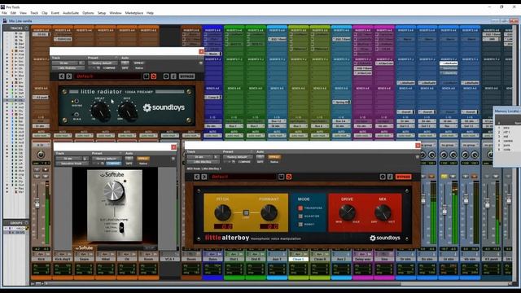Screen dimensions: 521x293
Task: Click Bypass in Little Radiator toolbar
Action: click(186, 77)
